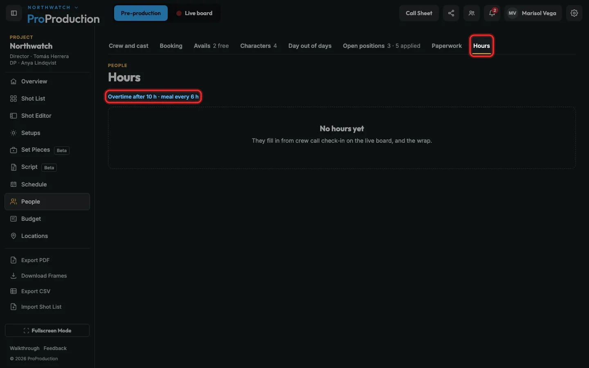Switch to Pre-production mode
This screenshot has width=589, height=368.
[x=141, y=13]
